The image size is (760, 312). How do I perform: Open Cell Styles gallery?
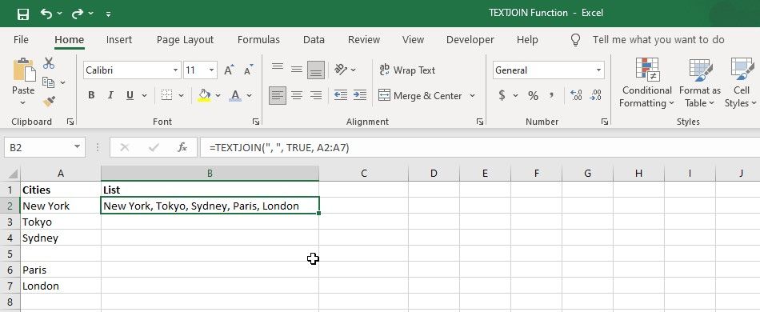coord(741,83)
